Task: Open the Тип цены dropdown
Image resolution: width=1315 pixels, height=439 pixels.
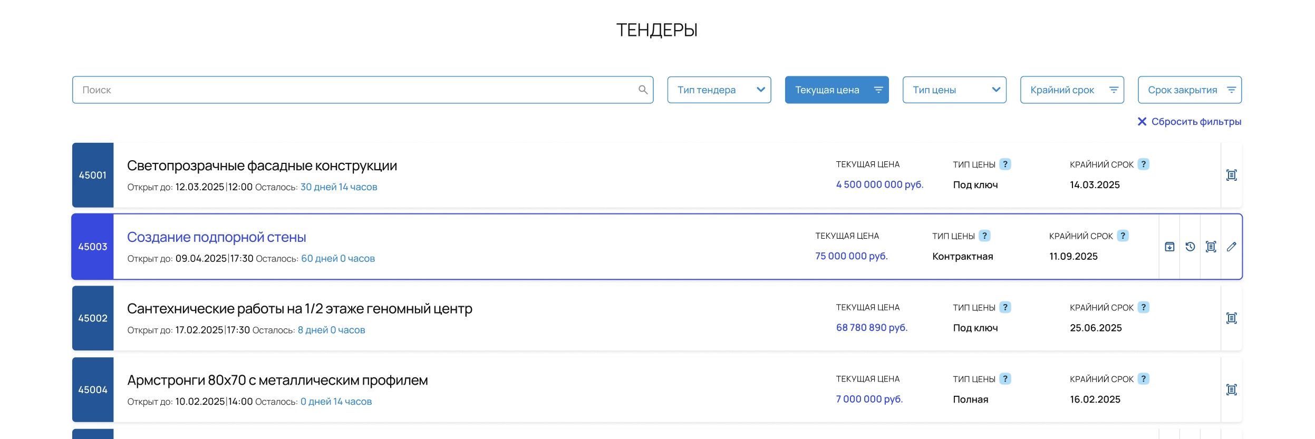Action: 954,90
